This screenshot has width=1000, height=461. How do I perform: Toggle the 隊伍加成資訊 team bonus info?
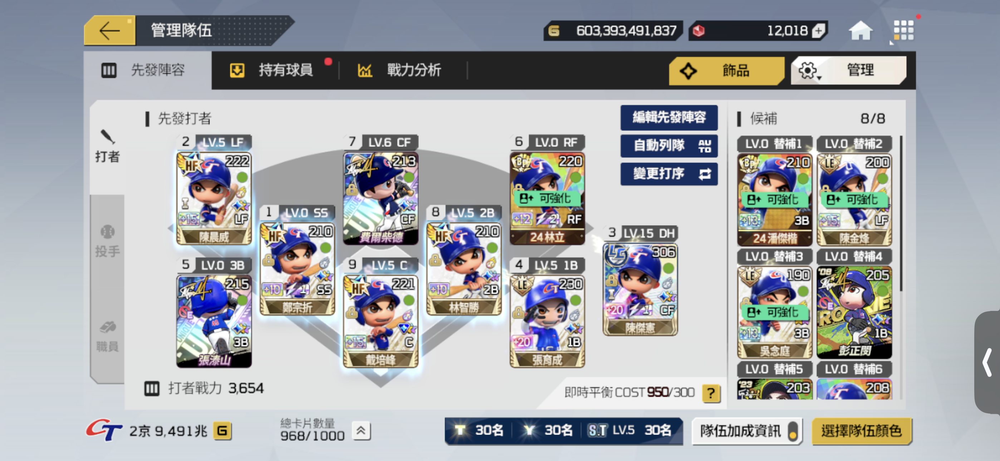coord(747,431)
